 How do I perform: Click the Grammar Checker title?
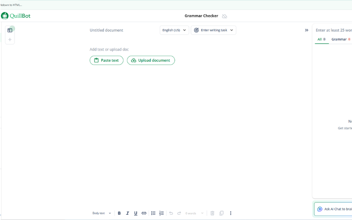[202, 16]
